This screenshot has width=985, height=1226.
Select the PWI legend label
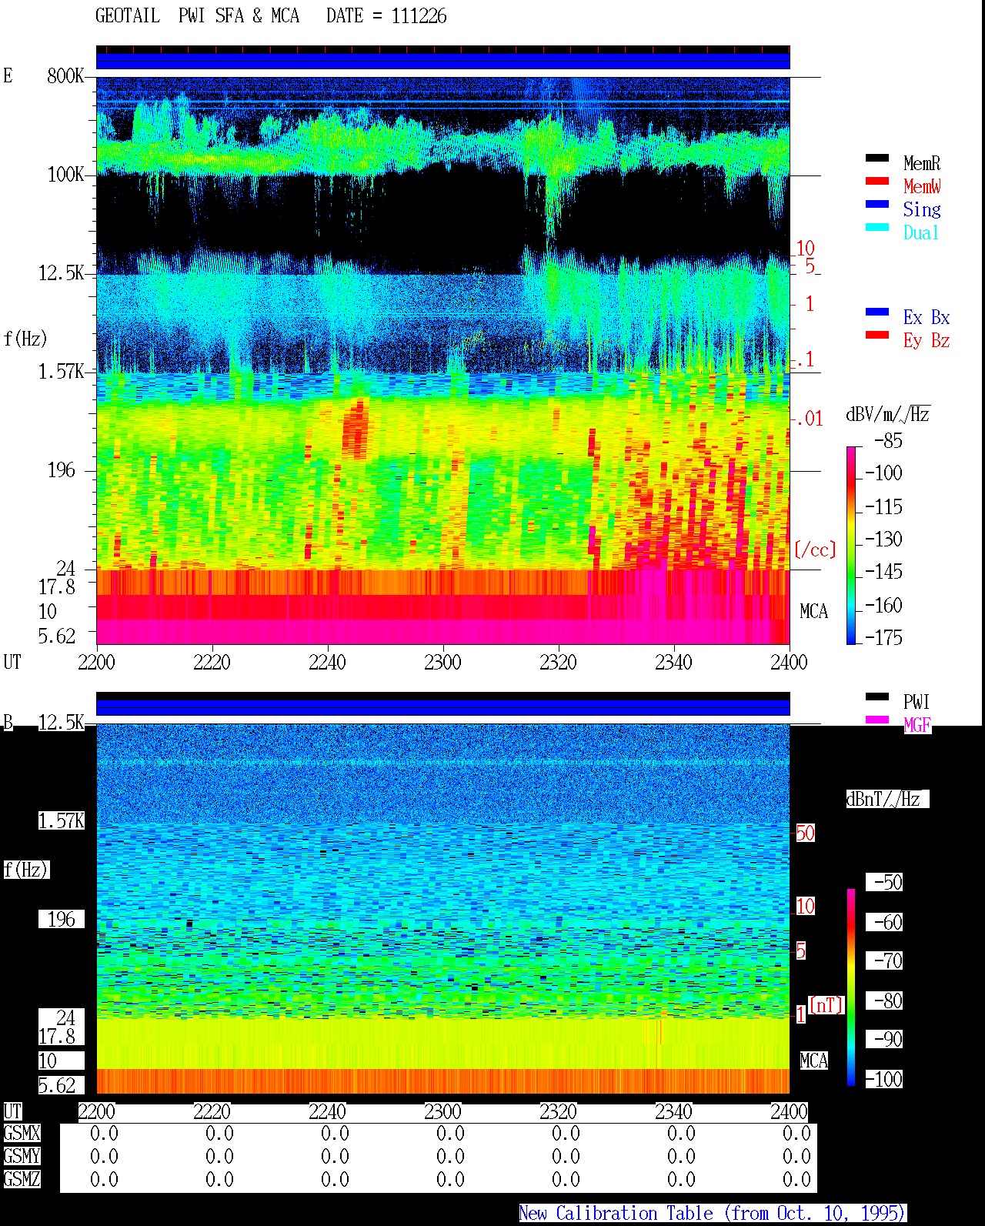(917, 702)
